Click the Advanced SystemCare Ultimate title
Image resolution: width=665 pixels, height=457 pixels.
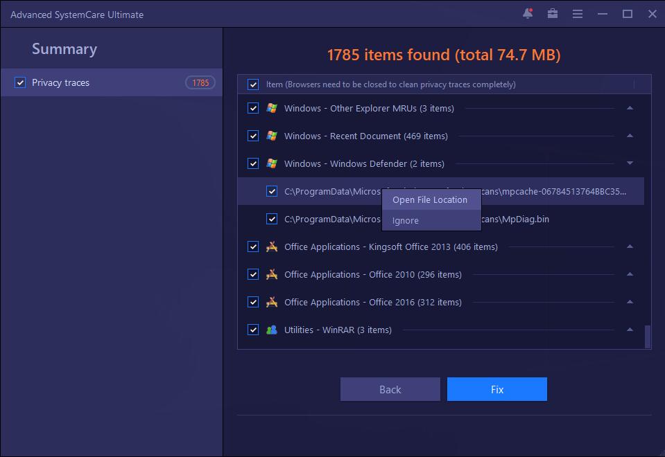77,15
